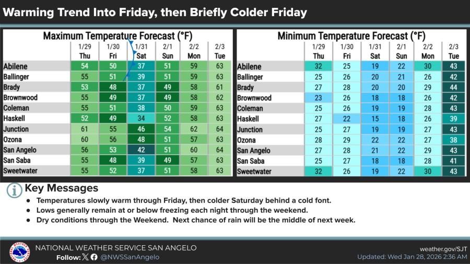Select the Minimum Temperature Forecast heading
Viewport: 470px width, 264px height.
pyautogui.click(x=351, y=36)
